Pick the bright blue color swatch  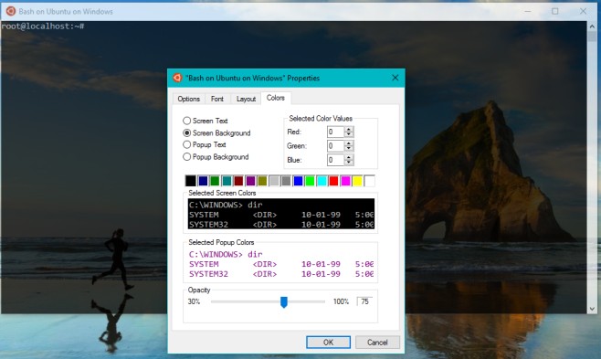[298, 181]
